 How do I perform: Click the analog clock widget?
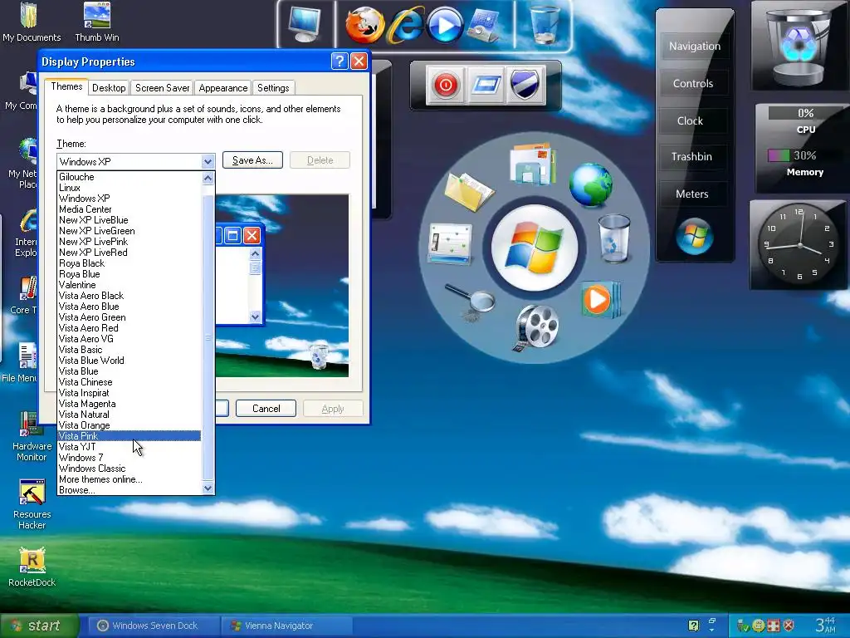click(799, 244)
